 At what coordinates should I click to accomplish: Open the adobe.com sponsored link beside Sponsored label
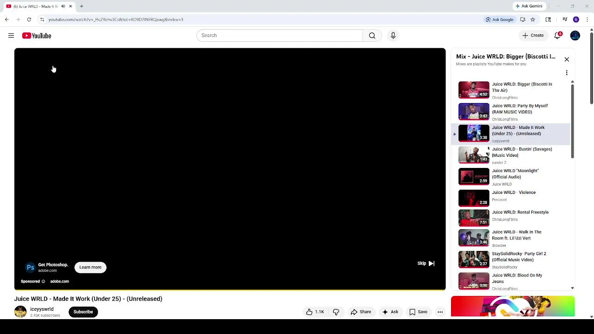59,281
